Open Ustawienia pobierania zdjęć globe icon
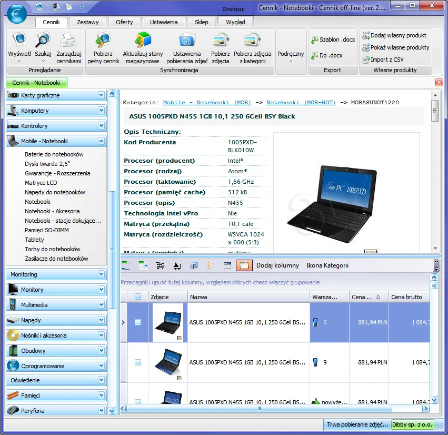 [x=187, y=40]
